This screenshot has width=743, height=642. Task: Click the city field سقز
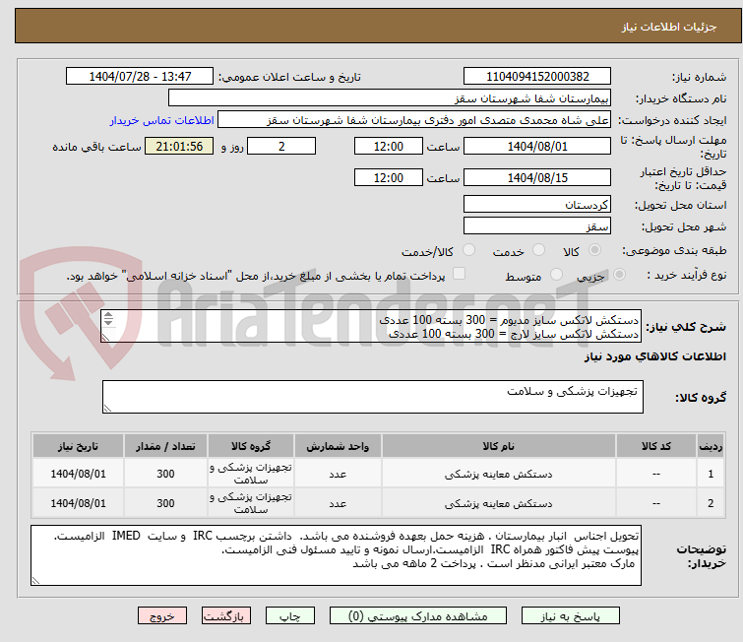(537, 226)
